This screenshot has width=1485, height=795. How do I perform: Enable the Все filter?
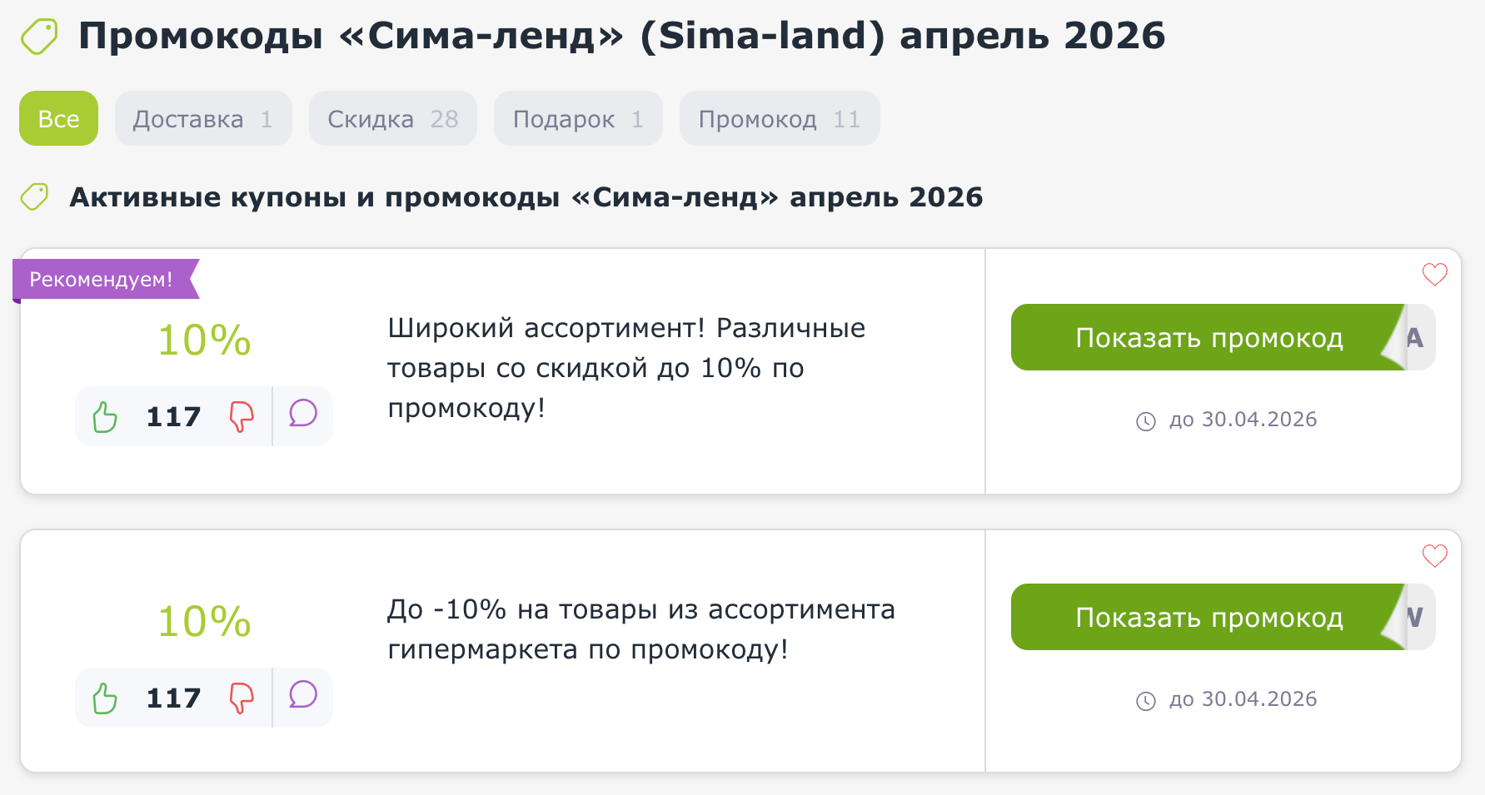[x=58, y=118]
